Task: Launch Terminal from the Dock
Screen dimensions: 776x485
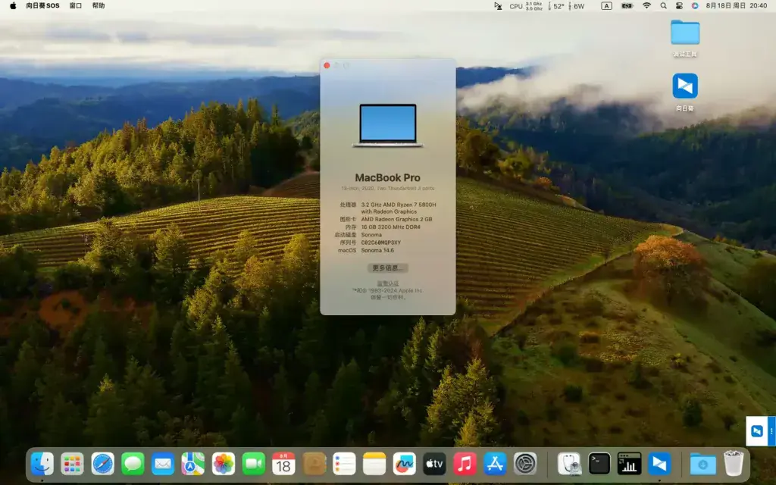Action: click(599, 464)
